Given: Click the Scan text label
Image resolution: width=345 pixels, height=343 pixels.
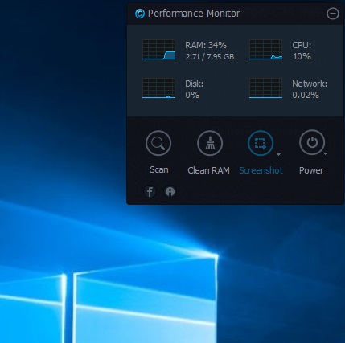Looking at the screenshot, I should [x=159, y=169].
